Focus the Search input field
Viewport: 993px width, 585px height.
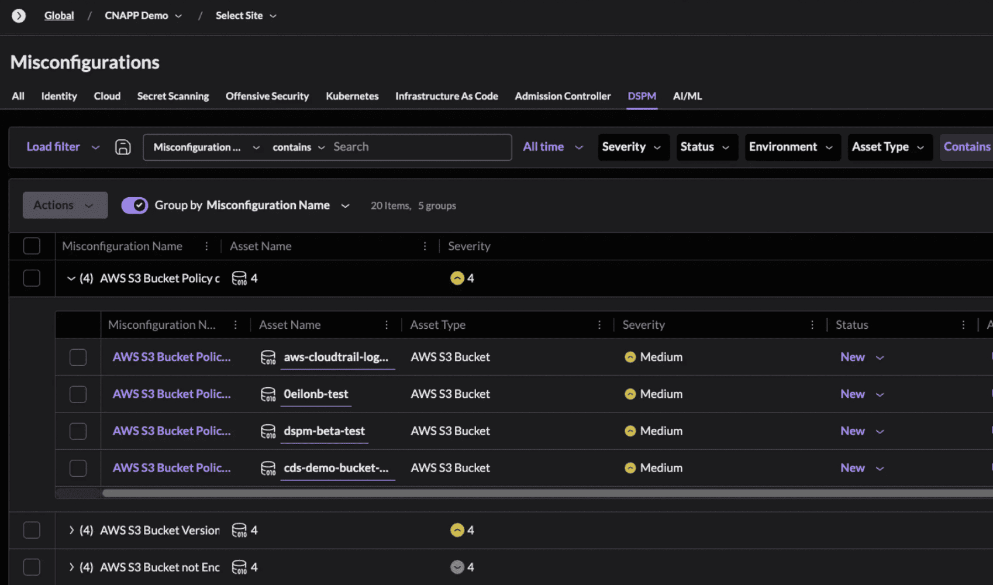click(419, 147)
